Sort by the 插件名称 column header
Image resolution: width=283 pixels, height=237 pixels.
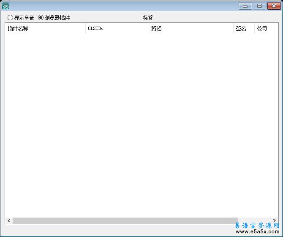pos(45,28)
